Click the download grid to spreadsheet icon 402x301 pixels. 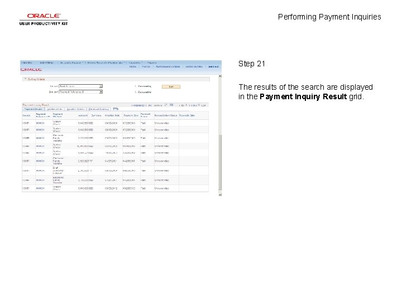tap(171, 105)
